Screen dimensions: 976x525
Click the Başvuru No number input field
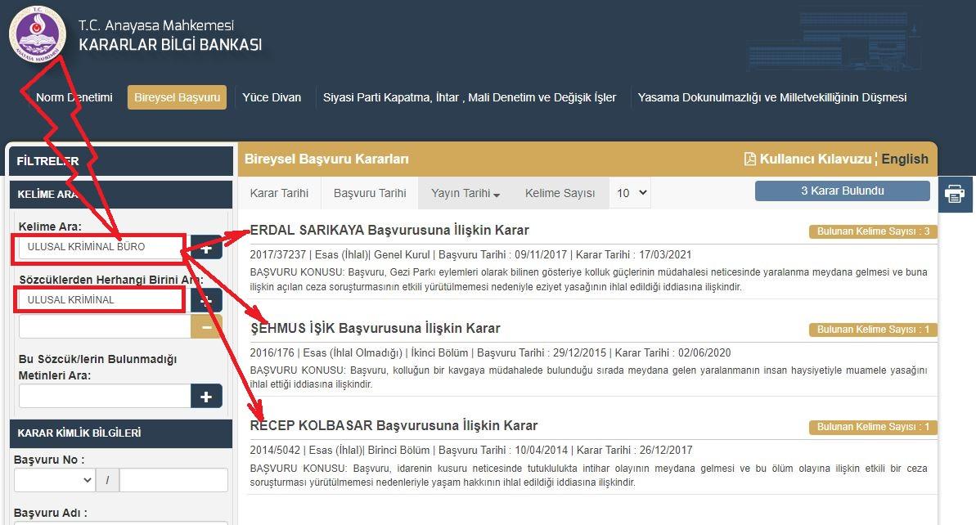click(x=173, y=480)
